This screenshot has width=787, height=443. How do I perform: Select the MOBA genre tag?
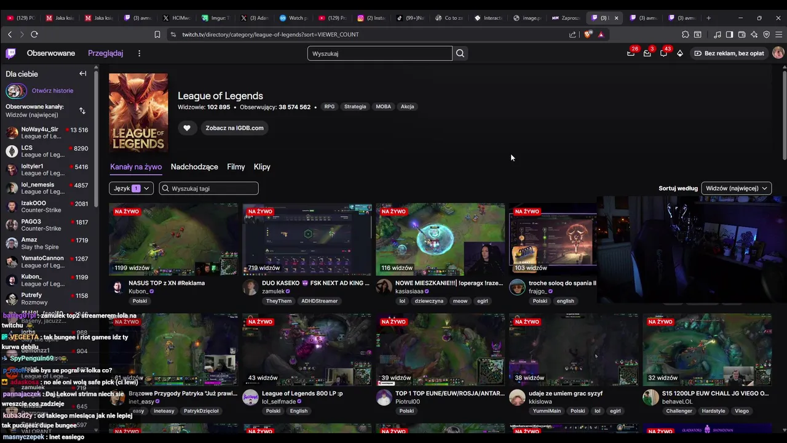[383, 106]
